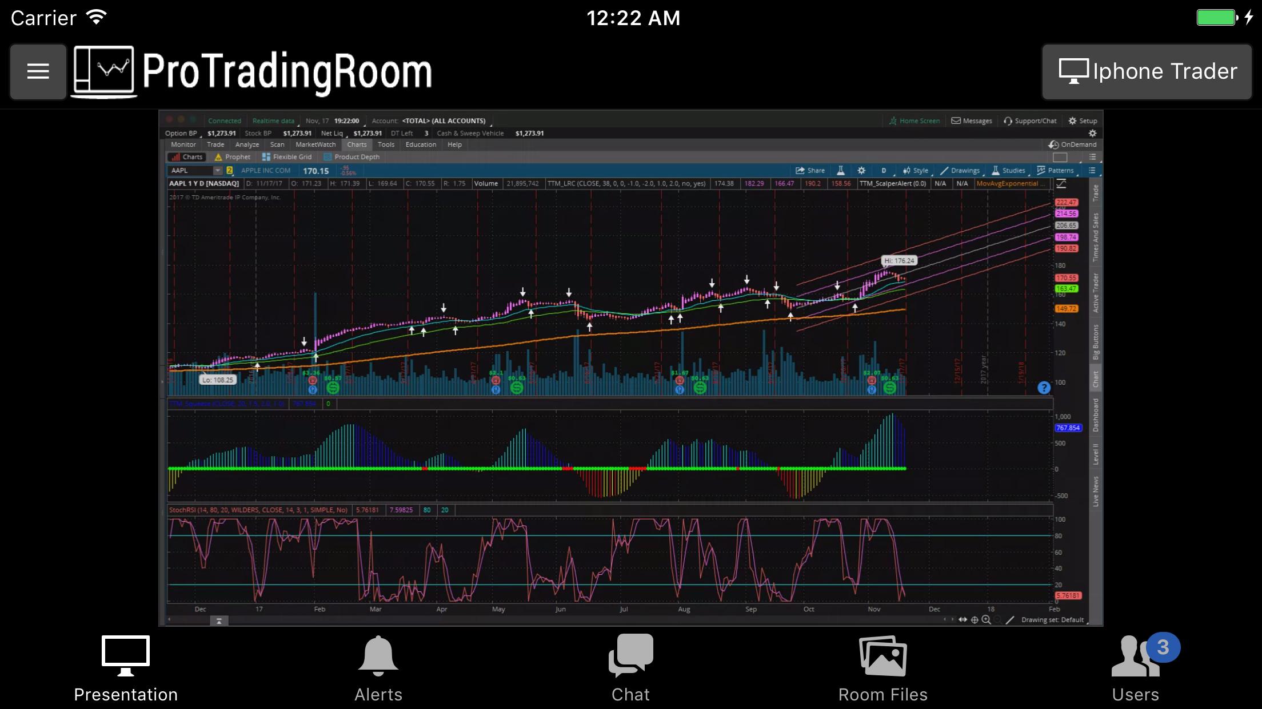The height and width of the screenshot is (709, 1262).
Task: Expand the AAPL symbol dropdown arrow
Action: [217, 170]
